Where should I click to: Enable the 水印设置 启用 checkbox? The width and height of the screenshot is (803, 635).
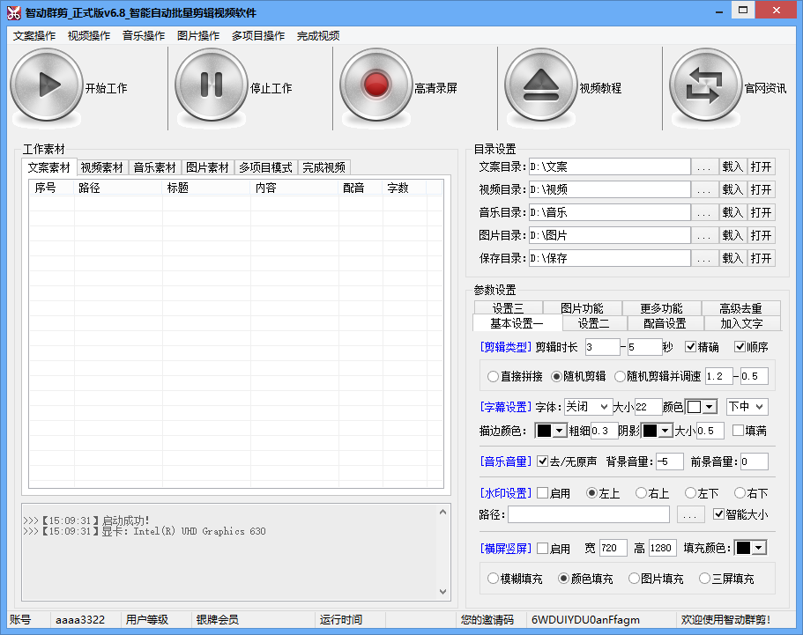[x=541, y=492]
